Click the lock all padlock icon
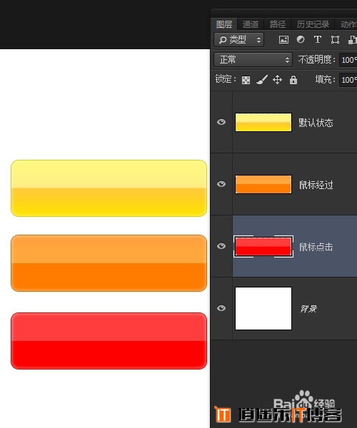 pos(293,80)
